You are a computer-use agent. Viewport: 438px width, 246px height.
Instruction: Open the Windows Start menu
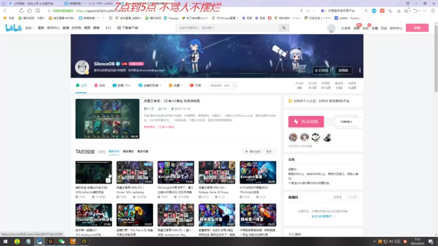tap(5, 242)
